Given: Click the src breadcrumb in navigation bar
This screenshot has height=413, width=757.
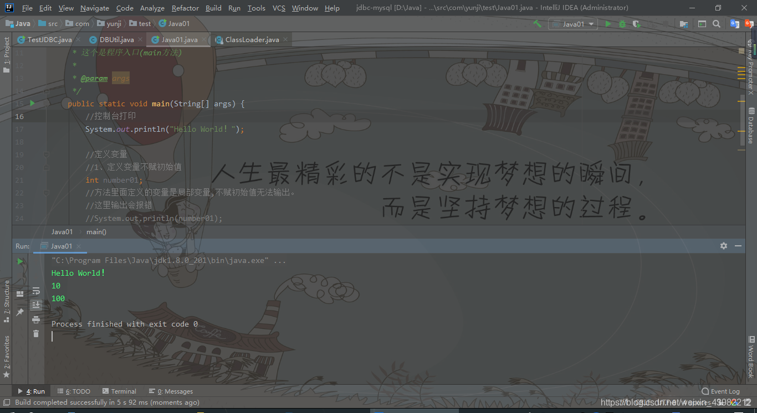Looking at the screenshot, I should tap(48, 24).
